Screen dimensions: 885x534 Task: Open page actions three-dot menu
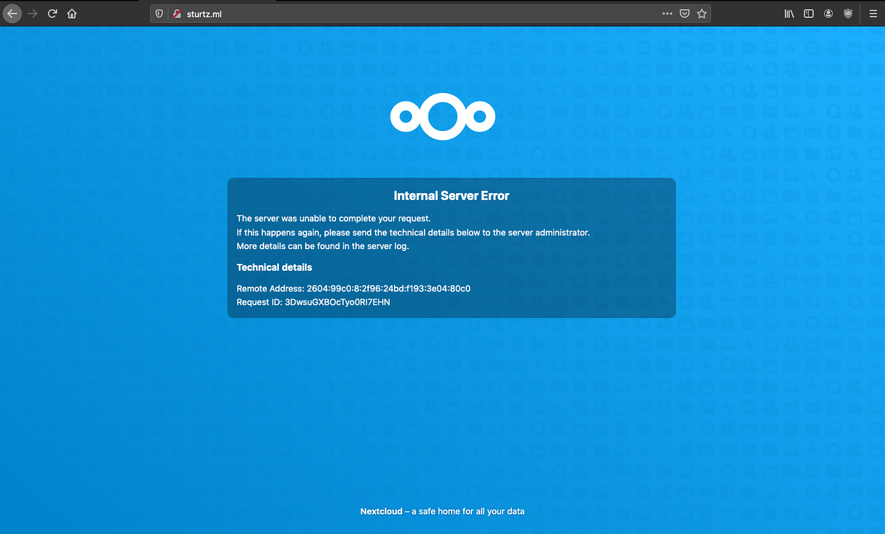tap(667, 13)
